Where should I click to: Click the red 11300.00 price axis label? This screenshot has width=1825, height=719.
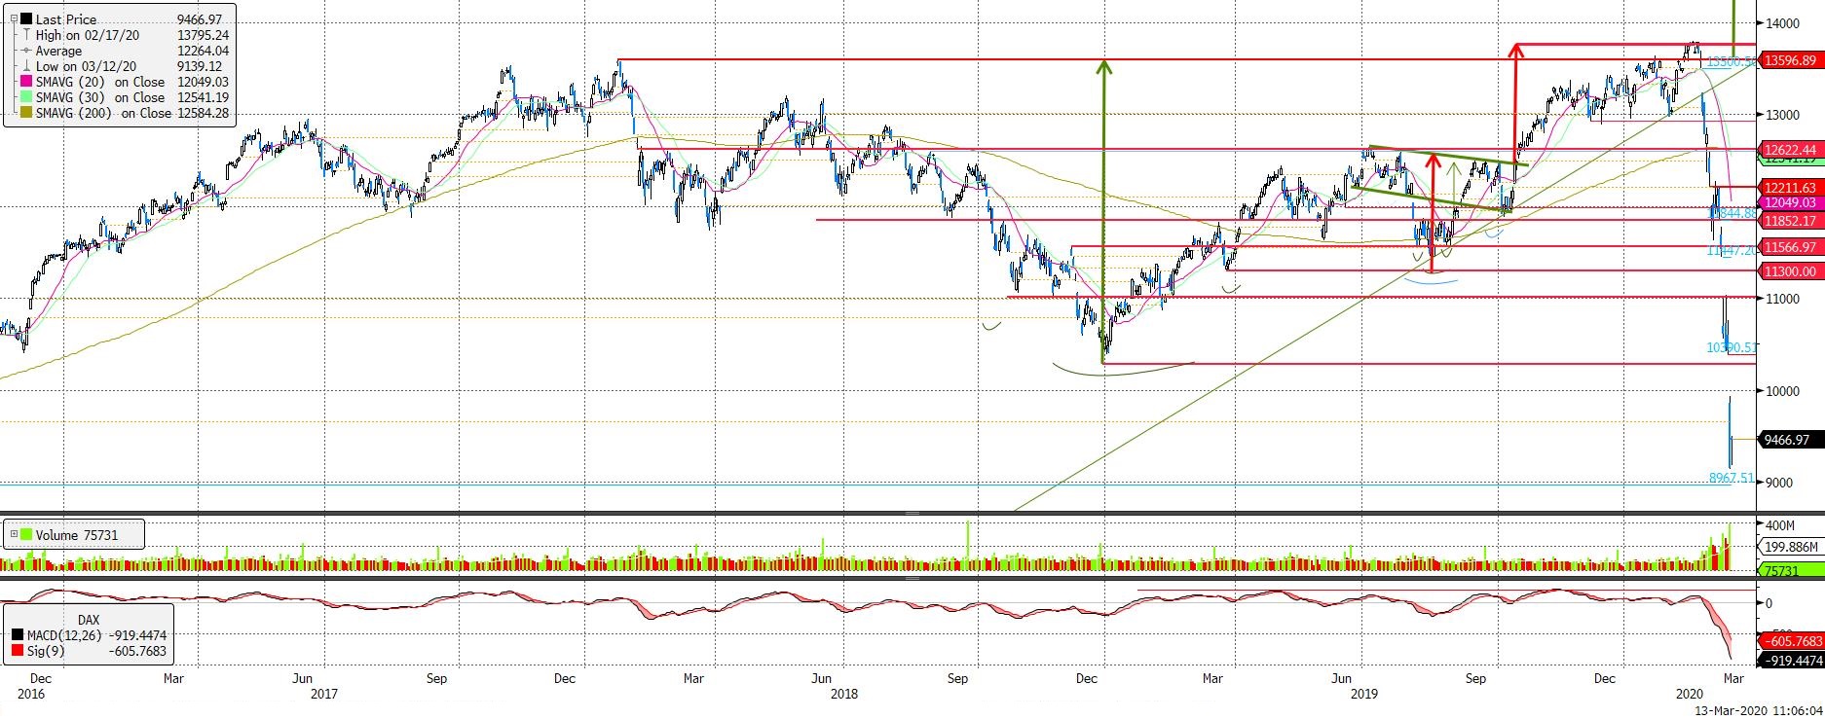1790,271
